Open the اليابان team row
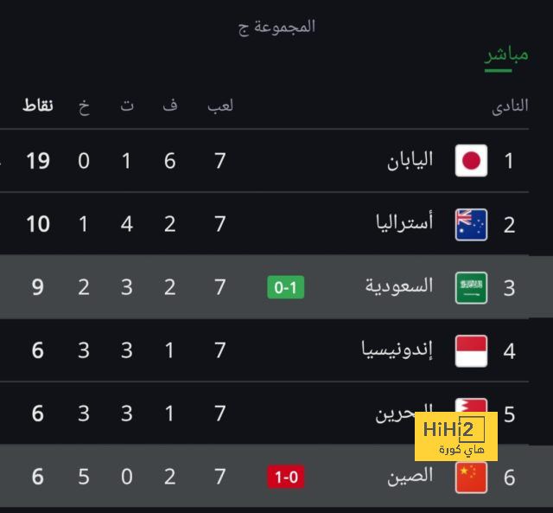This screenshot has width=553, height=513. (264, 161)
